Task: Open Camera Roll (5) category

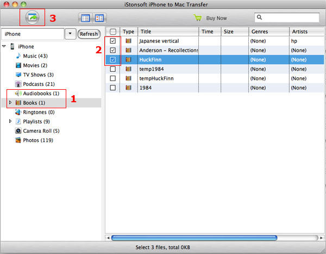Action: pyautogui.click(x=37, y=131)
